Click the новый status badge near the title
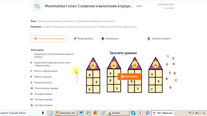This screenshot has width=207, height=116. tap(139, 6)
